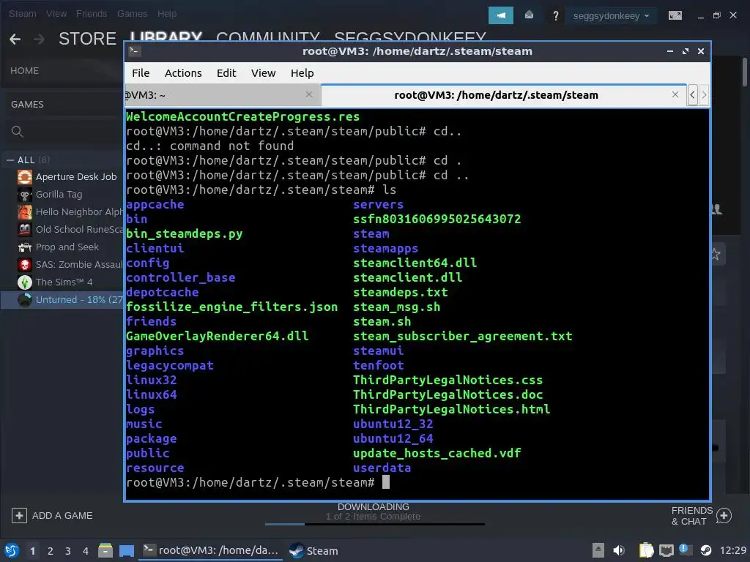750x562 pixels.
Task: Open the GAMES filter dropdown
Action: [x=27, y=104]
